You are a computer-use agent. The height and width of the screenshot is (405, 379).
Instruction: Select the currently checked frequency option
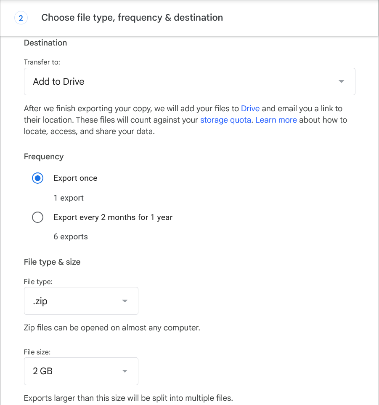click(37, 178)
